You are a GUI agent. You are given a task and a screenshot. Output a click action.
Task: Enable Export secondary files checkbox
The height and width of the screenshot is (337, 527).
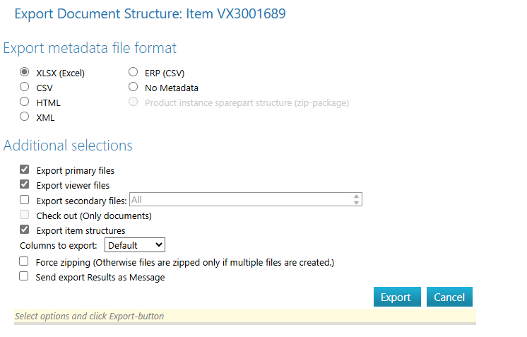coord(25,200)
